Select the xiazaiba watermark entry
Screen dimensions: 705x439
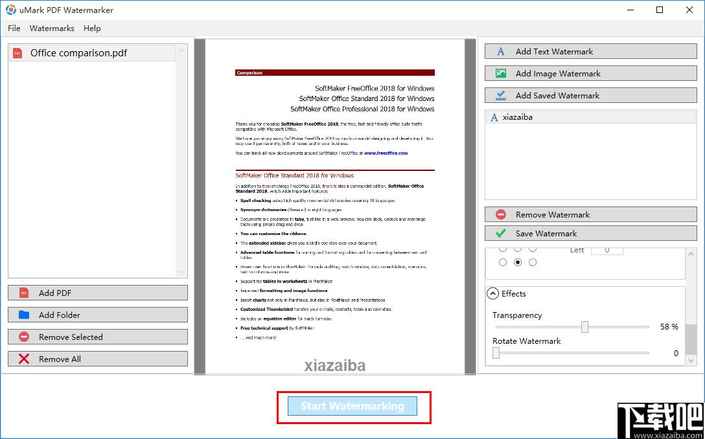(591, 117)
